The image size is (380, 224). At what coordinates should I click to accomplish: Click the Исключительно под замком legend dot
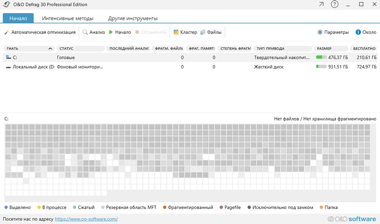(x=249, y=207)
